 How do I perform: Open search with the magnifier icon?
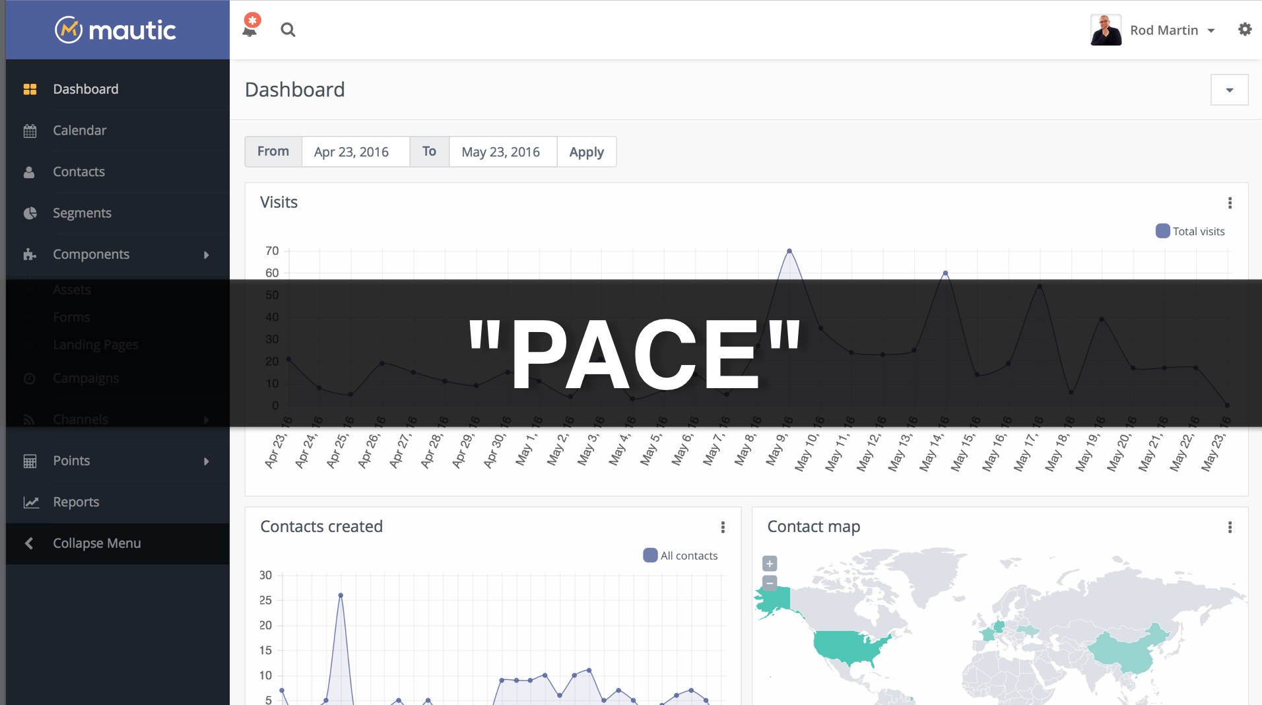tap(288, 30)
